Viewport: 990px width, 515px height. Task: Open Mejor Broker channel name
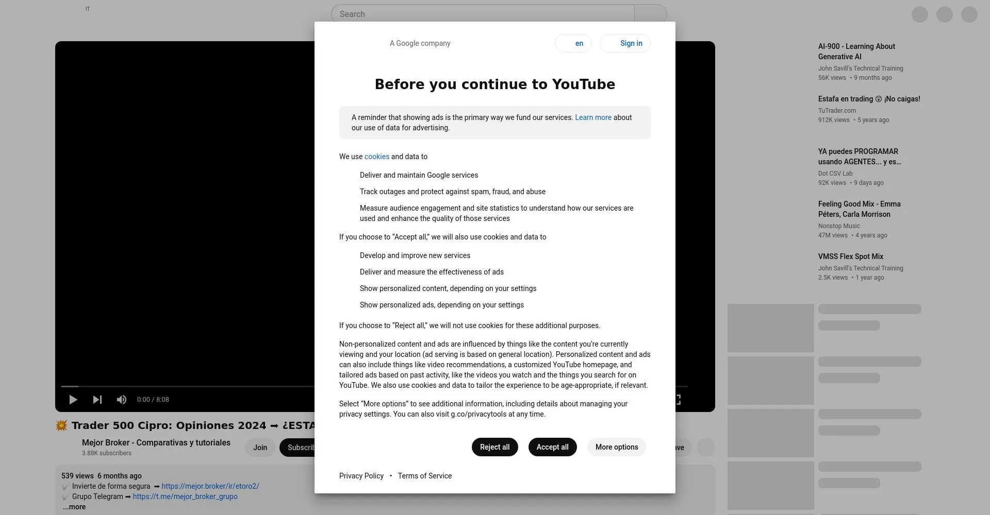(156, 442)
